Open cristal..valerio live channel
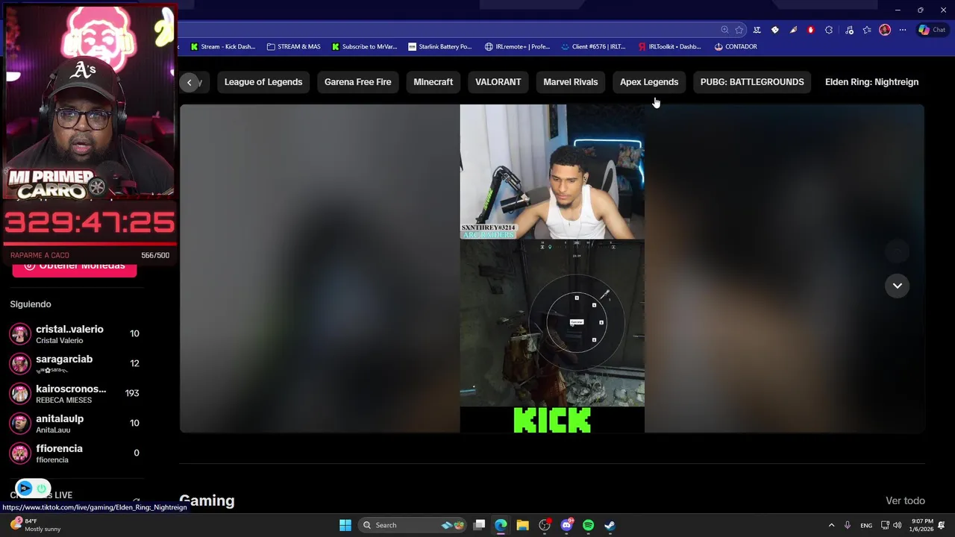Viewport: 955px width, 537px height. (75, 333)
